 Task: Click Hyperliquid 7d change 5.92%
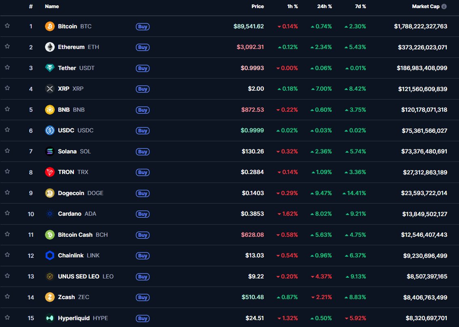[355, 318]
